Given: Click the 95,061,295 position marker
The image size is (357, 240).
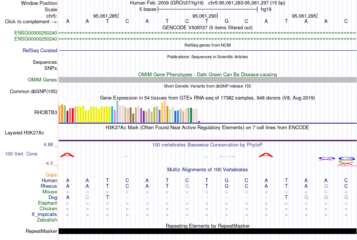Looking at the screenshot, I should point(304,16).
